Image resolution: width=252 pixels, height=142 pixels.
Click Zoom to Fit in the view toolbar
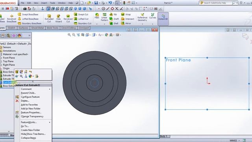pos(69,35)
